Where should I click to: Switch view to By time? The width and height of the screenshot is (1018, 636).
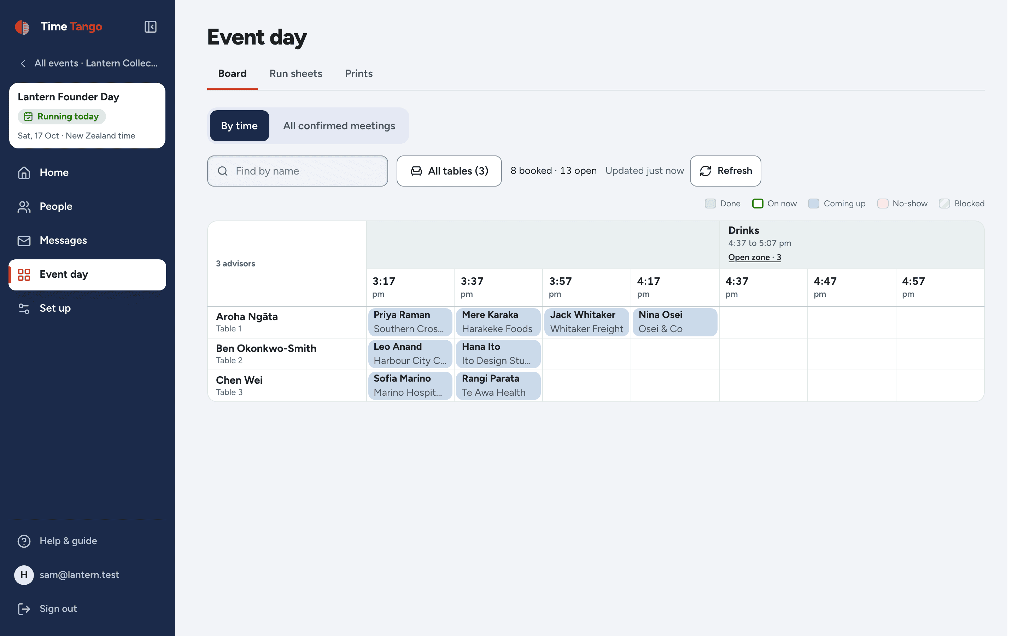point(239,126)
